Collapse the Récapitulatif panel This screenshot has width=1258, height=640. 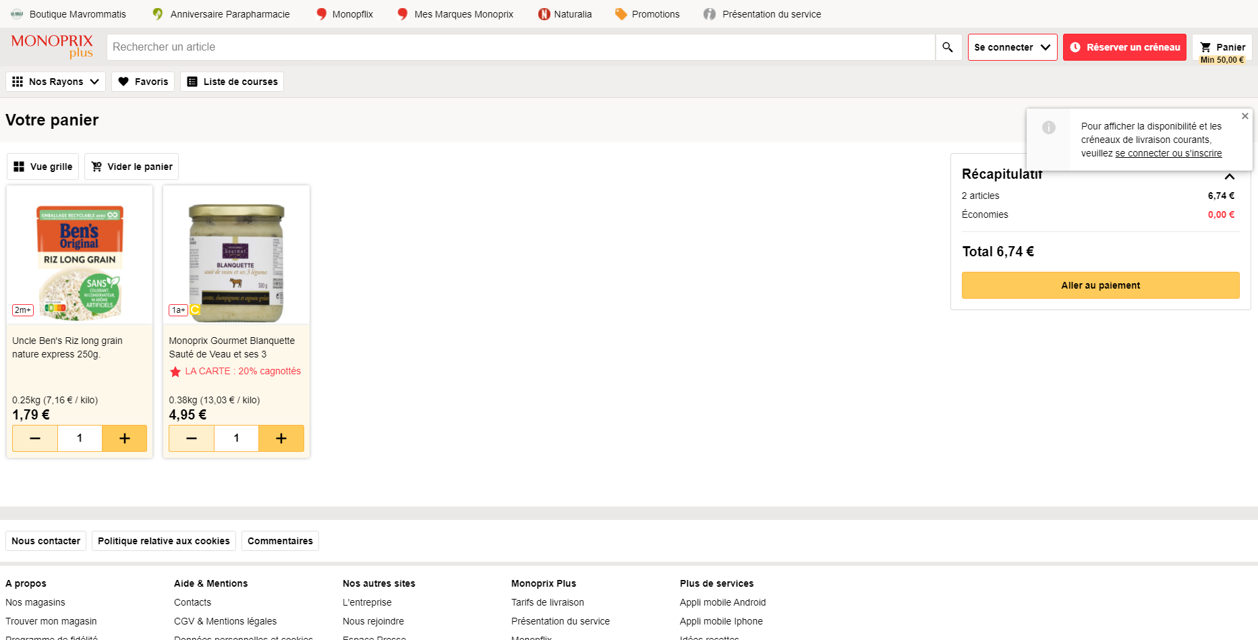[1230, 177]
